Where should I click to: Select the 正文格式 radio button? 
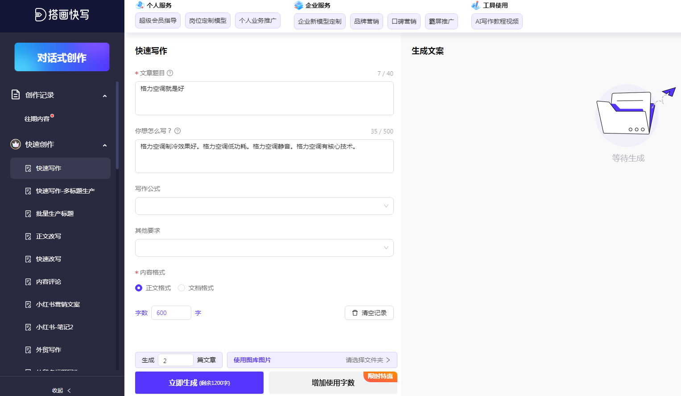click(x=139, y=288)
